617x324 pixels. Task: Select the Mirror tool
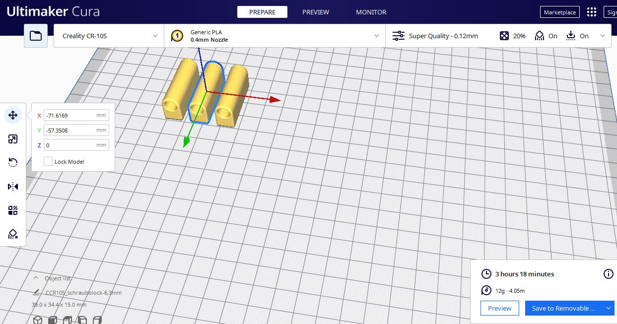pos(13,187)
